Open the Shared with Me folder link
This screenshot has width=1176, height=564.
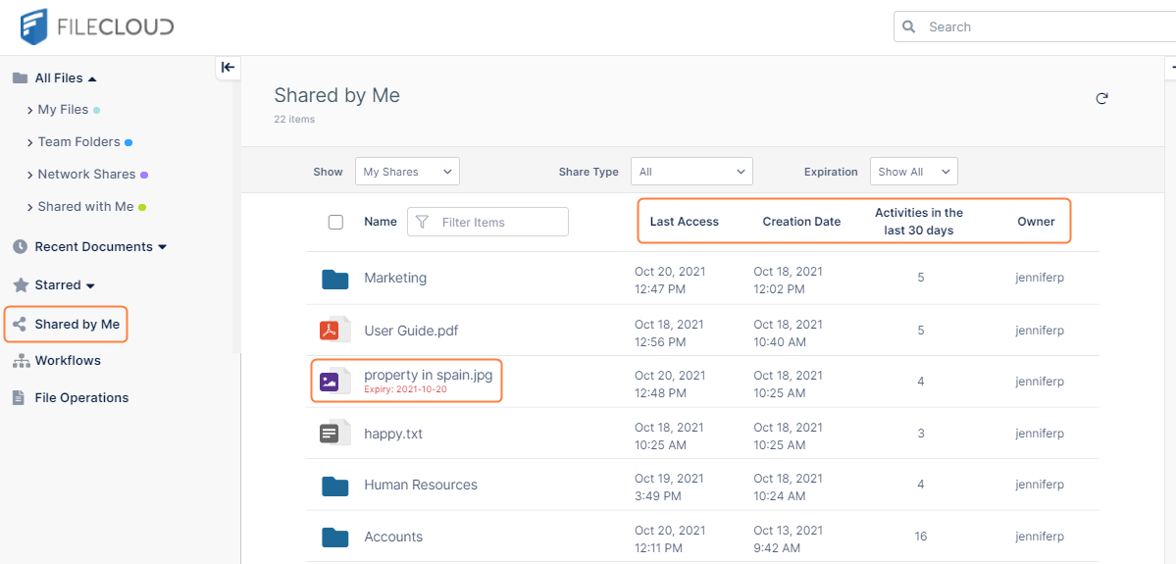pos(85,207)
